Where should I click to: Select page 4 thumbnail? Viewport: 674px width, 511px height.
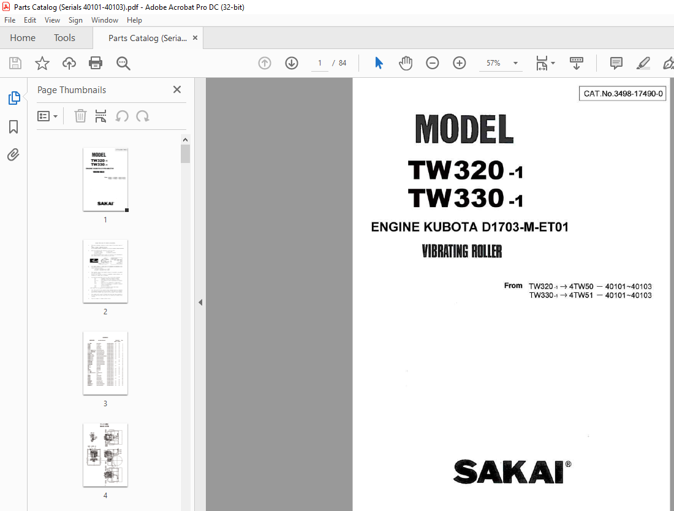pos(105,455)
